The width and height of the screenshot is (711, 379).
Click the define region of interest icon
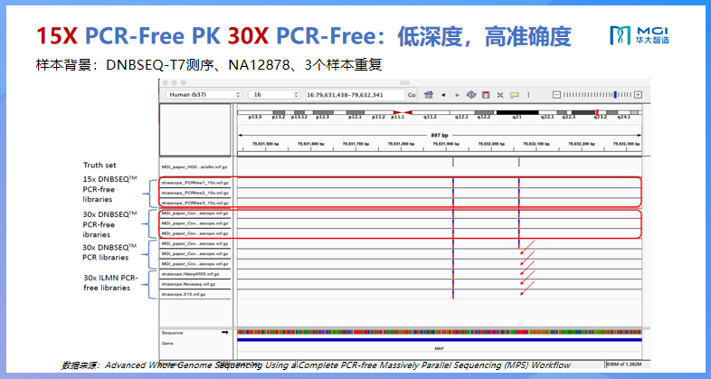tap(486, 95)
